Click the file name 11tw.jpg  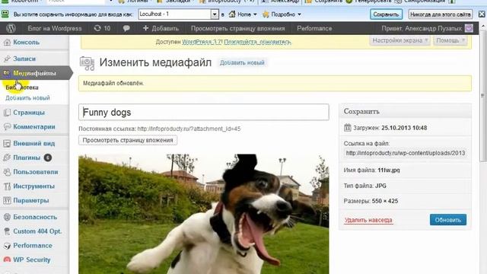tap(389, 170)
